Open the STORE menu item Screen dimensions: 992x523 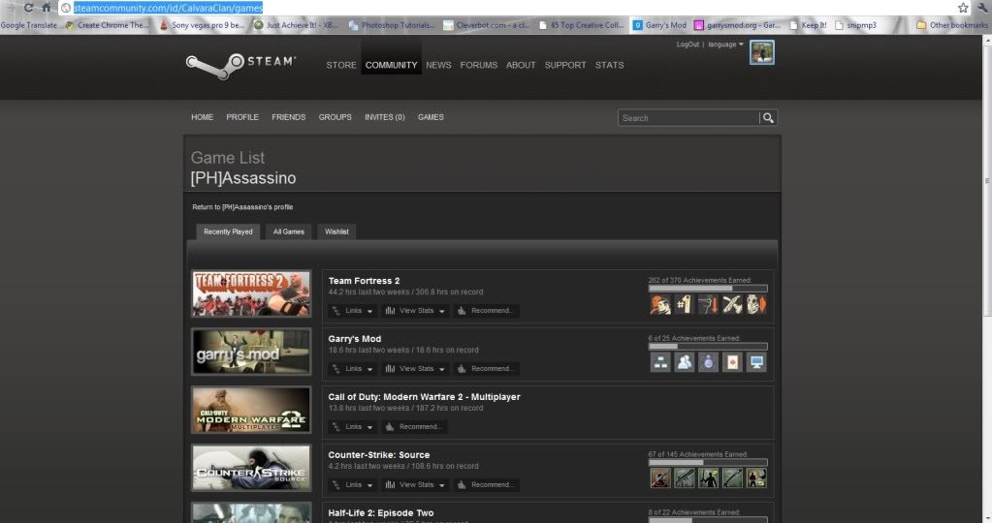tap(341, 65)
